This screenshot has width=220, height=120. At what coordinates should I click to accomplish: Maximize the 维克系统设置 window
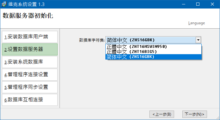(198, 4)
